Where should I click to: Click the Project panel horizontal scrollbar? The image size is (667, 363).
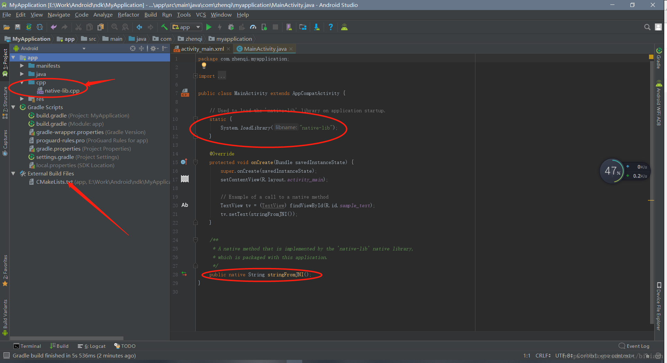[67, 338]
